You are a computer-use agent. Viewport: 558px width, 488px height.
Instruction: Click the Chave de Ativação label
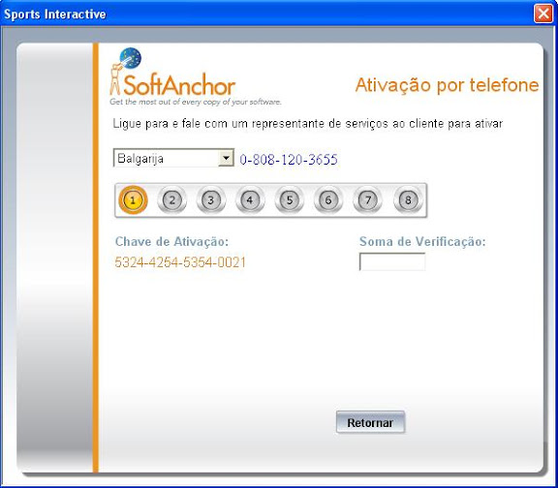click(x=171, y=241)
